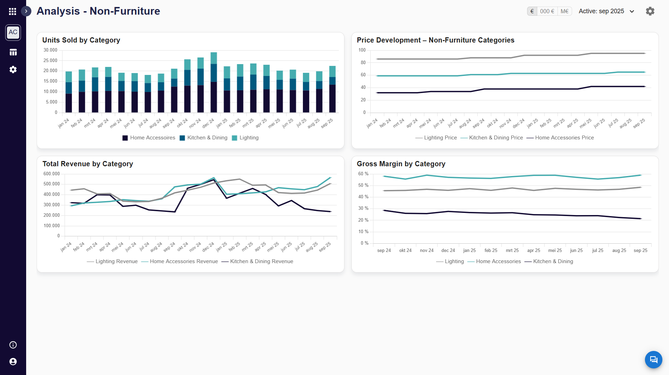Toggle Lighting legend in Units Sold chart
This screenshot has height=375, width=669.
[x=245, y=138]
